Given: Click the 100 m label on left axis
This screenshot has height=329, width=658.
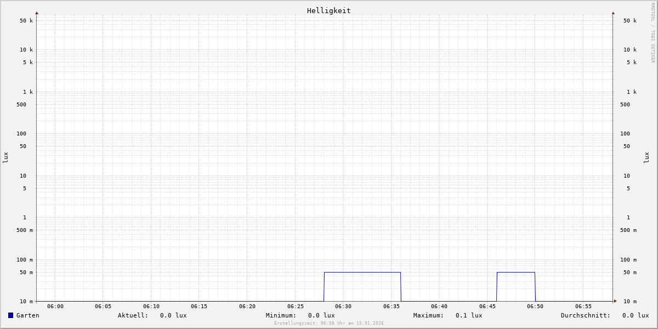Looking at the screenshot, I should coord(25,260).
